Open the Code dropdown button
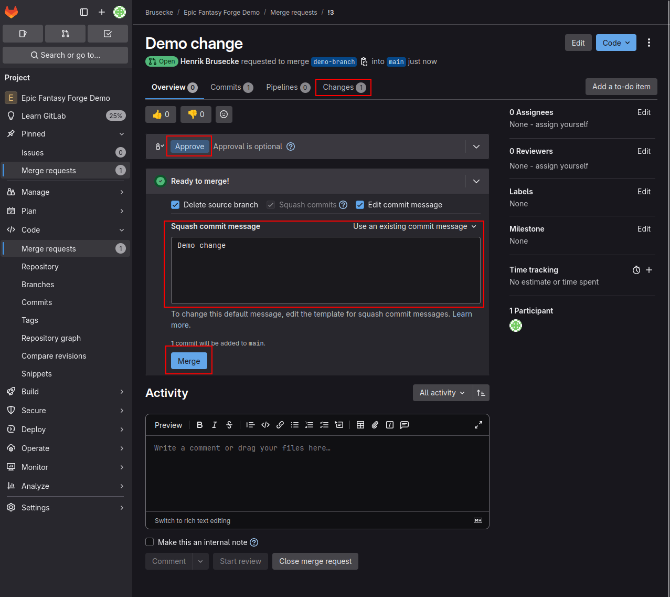Viewport: 670px width, 597px height. [x=616, y=43]
